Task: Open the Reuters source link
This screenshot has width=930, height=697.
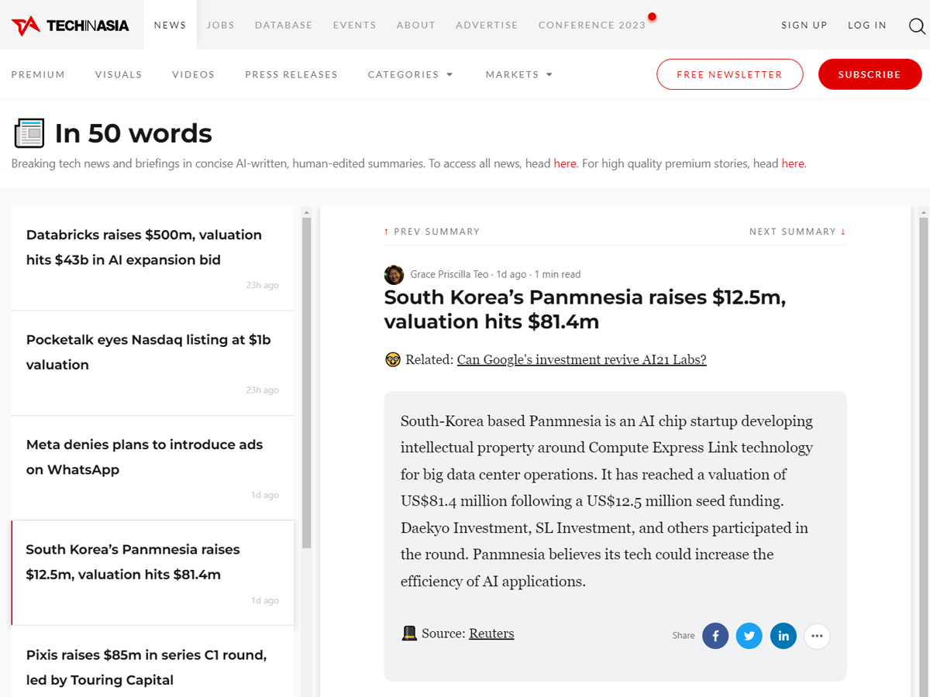Action: point(491,633)
